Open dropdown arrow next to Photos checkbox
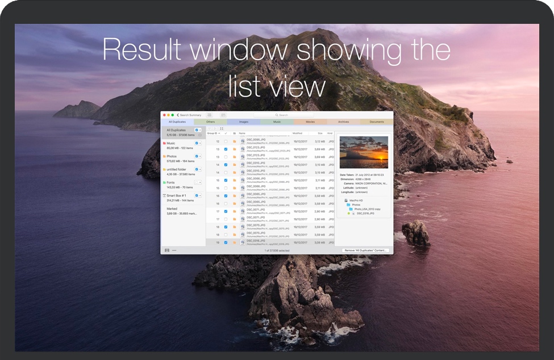 click(201, 156)
